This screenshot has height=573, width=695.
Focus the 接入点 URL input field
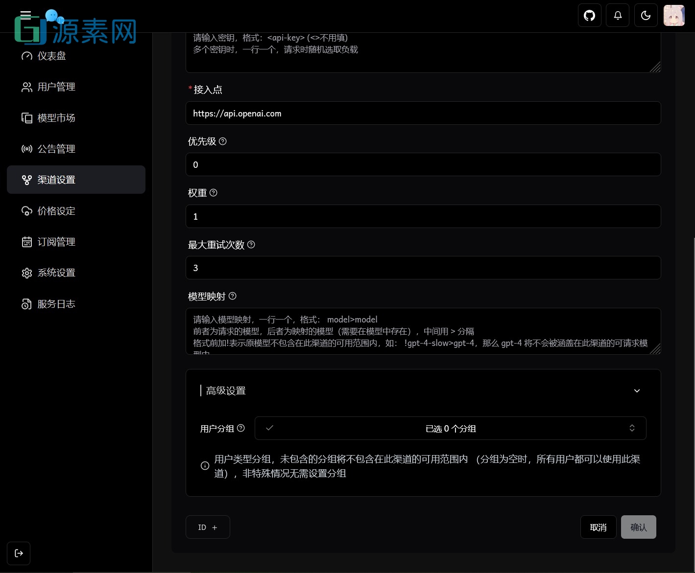pyautogui.click(x=423, y=113)
